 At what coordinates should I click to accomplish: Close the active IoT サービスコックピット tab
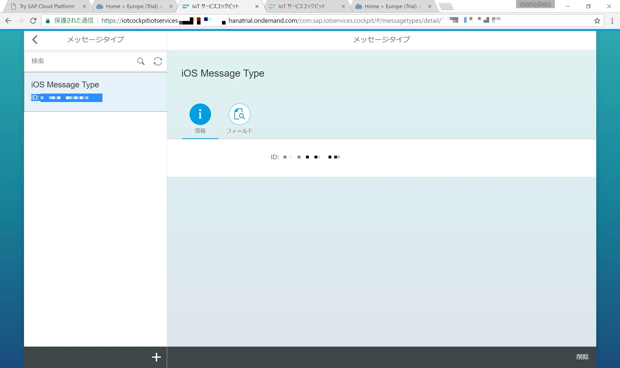(x=257, y=6)
